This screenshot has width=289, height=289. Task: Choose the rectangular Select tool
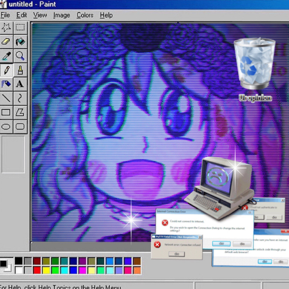(x=20, y=28)
